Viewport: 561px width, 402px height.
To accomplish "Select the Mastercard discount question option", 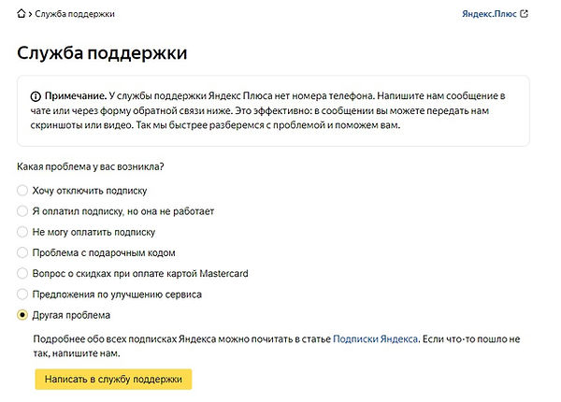I will click(22, 273).
